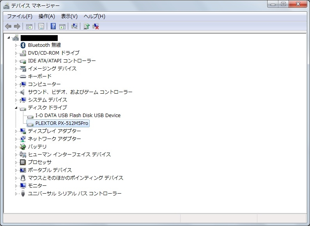Viewport: 310px width, 226px height.
Task: Click the IDE ATA/ATAPI controller icon
Action: pos(23,61)
